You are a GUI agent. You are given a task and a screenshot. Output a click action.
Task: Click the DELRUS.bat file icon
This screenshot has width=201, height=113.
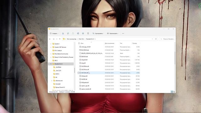click(x=80, y=56)
